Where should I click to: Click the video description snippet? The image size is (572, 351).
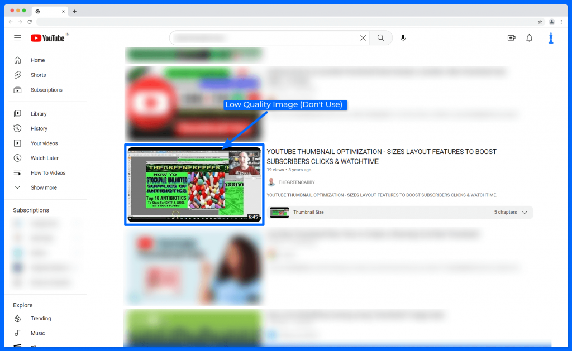tap(382, 195)
